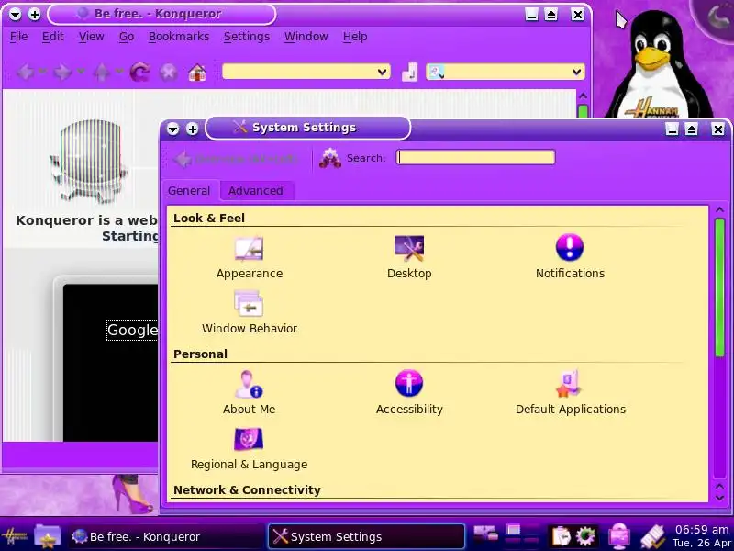Click the Forward arrow in Konqueror toolbar
Viewport: 734px width, 551px height.
tap(62, 73)
